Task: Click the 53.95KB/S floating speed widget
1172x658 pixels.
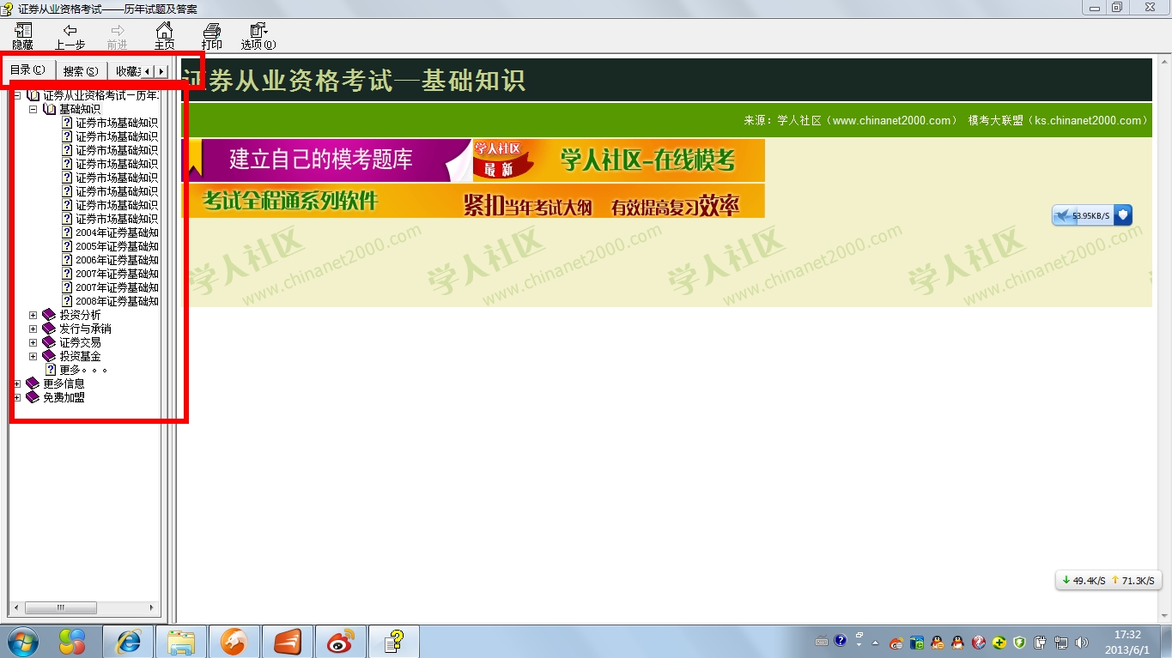Action: [x=1092, y=215]
